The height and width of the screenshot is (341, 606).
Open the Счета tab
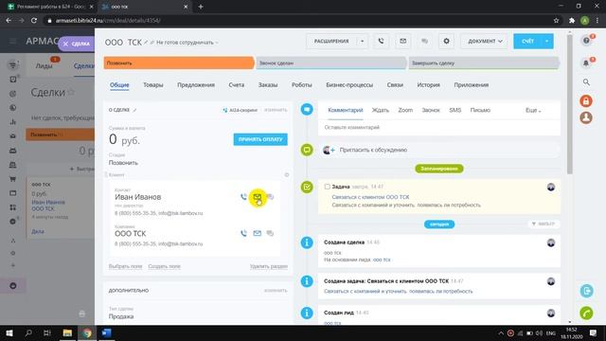(x=236, y=84)
